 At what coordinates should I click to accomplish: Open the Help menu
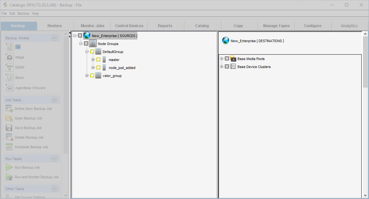click(x=35, y=13)
